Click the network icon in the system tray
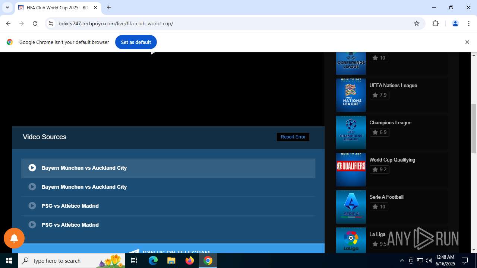Image resolution: width=477 pixels, height=268 pixels. [x=420, y=261]
